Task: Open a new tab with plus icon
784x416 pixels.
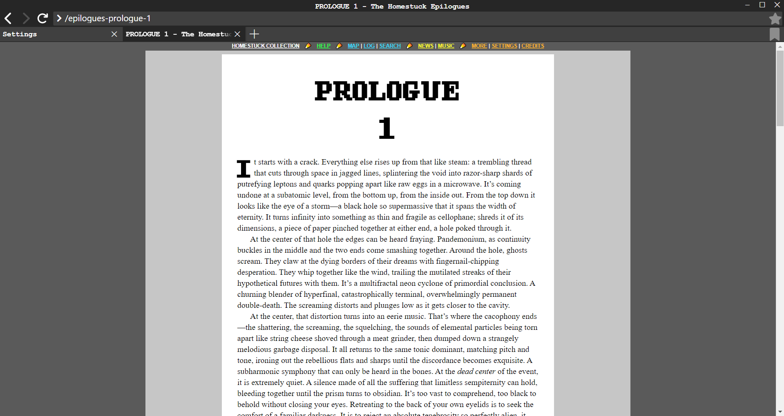Action: click(254, 34)
